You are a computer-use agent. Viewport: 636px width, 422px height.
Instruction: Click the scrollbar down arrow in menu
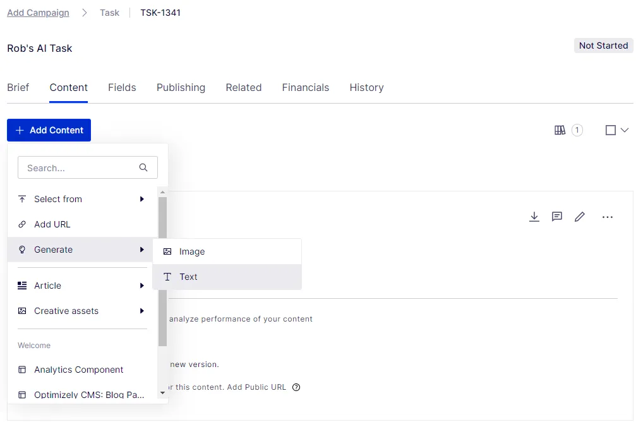[163, 393]
